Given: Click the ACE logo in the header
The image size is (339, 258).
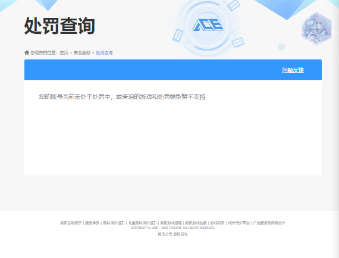Looking at the screenshot, I should click(x=208, y=25).
